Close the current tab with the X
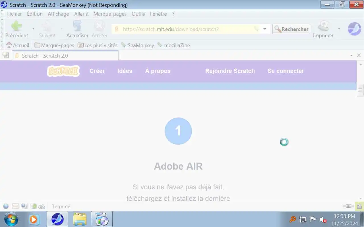The image size is (364, 227). tap(359, 55)
